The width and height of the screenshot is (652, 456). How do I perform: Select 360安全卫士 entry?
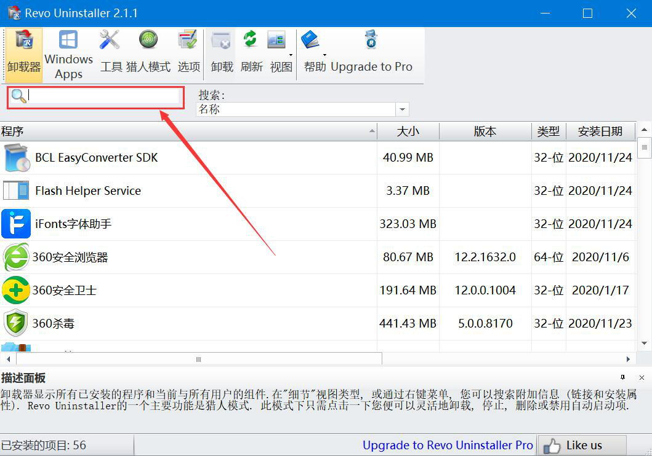click(x=65, y=291)
